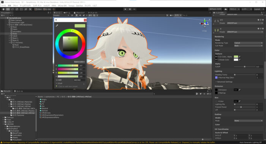266x144 pixels.
Task: Click the scene orientation gizmo
Action: [205, 24]
